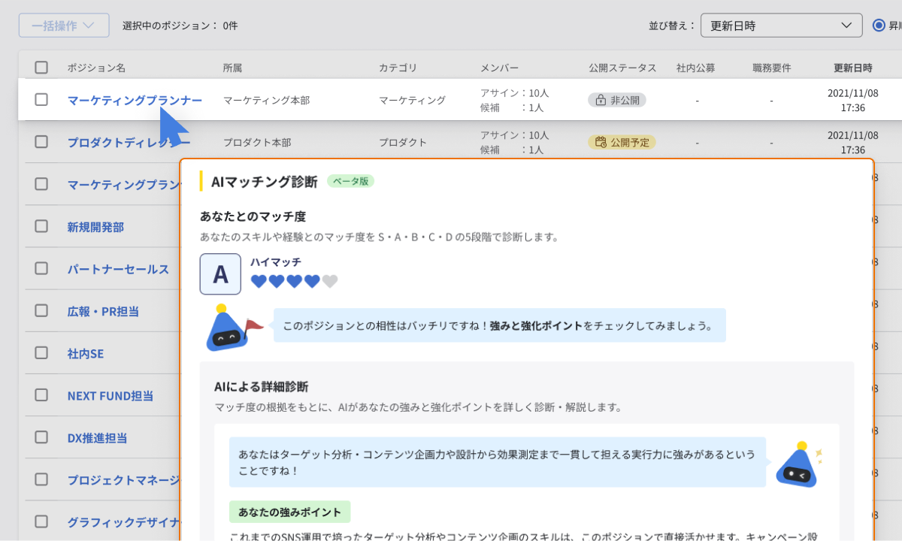Open the 社内SE position link

(86, 353)
